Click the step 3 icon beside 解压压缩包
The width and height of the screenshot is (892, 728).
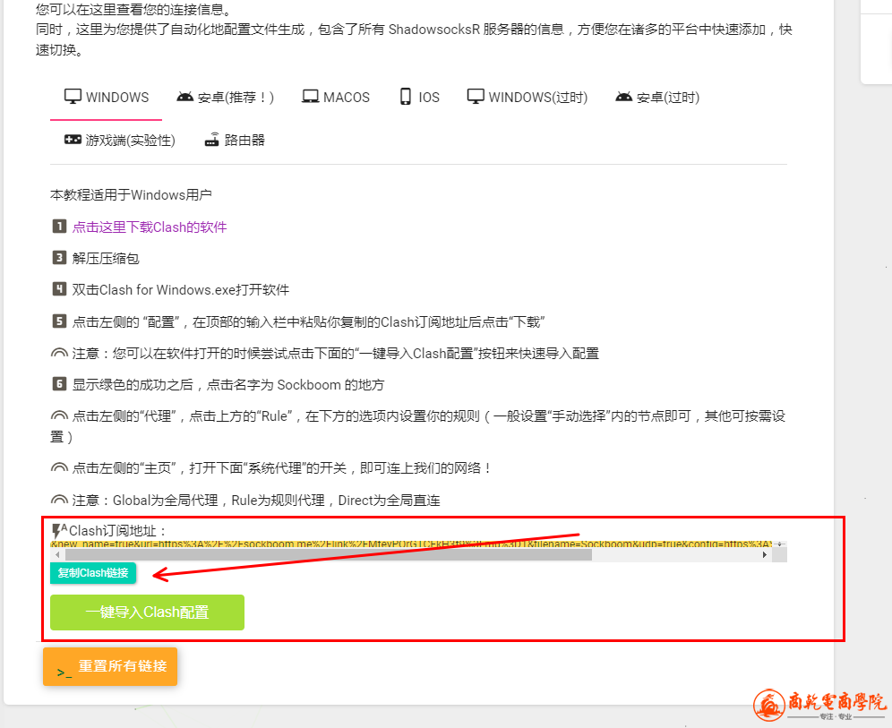tap(60, 258)
